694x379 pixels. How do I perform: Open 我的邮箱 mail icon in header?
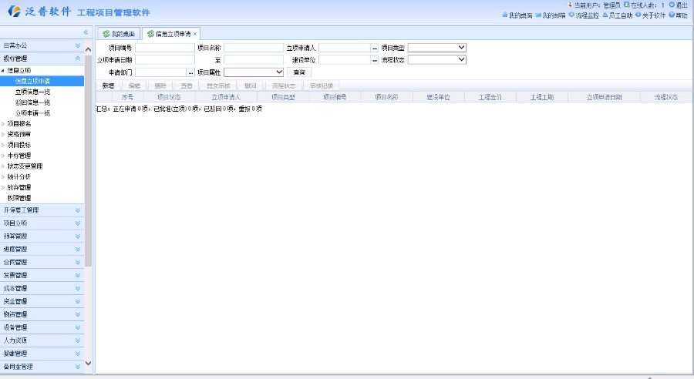pos(538,15)
